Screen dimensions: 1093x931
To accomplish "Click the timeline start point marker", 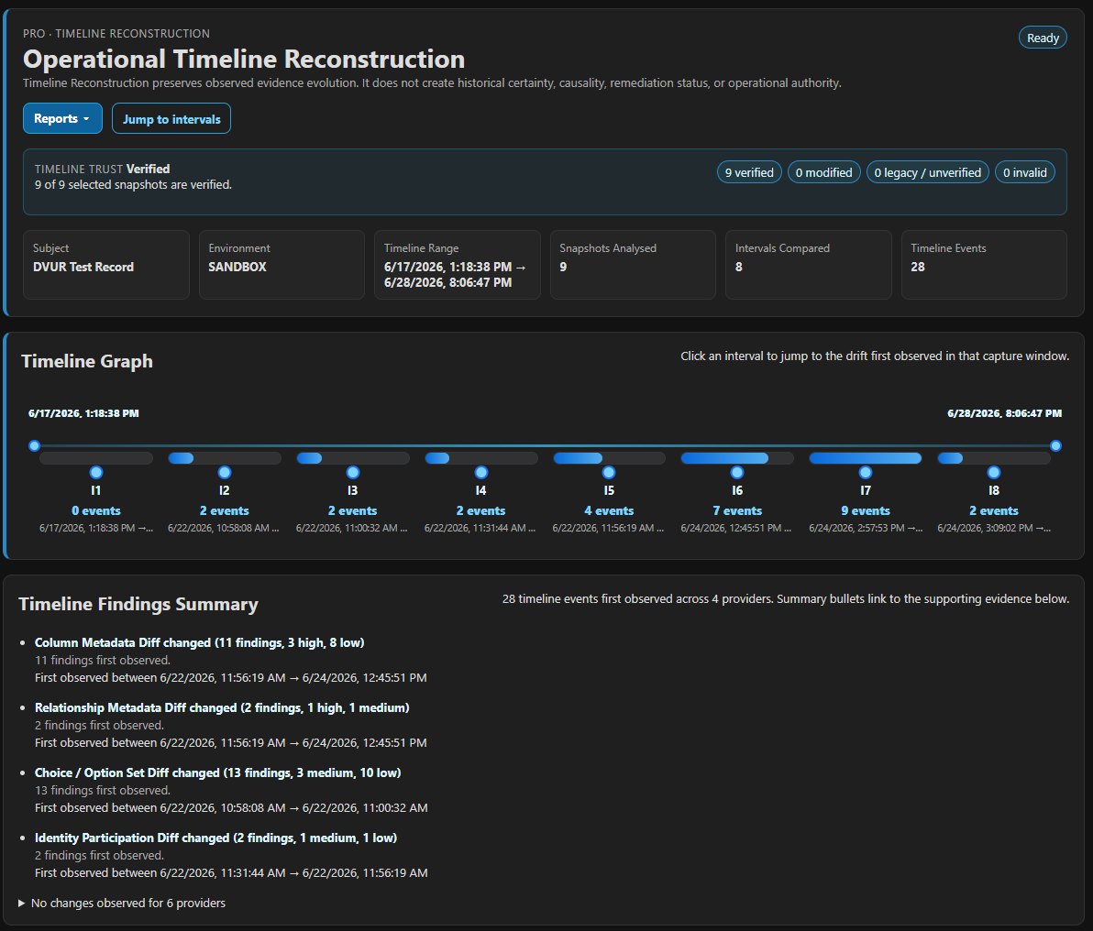I will point(34,446).
